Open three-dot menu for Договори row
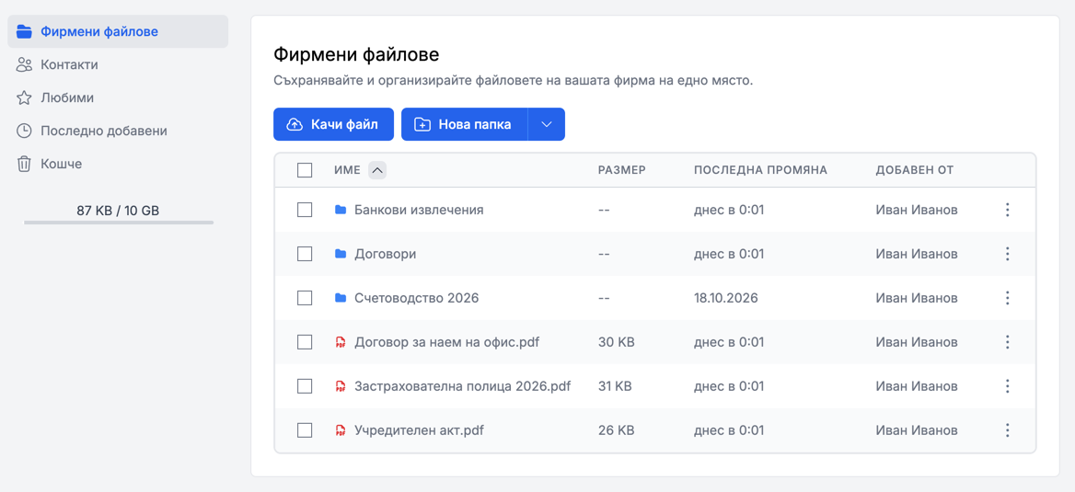Screen dimensions: 1075x492 pos(1007,254)
